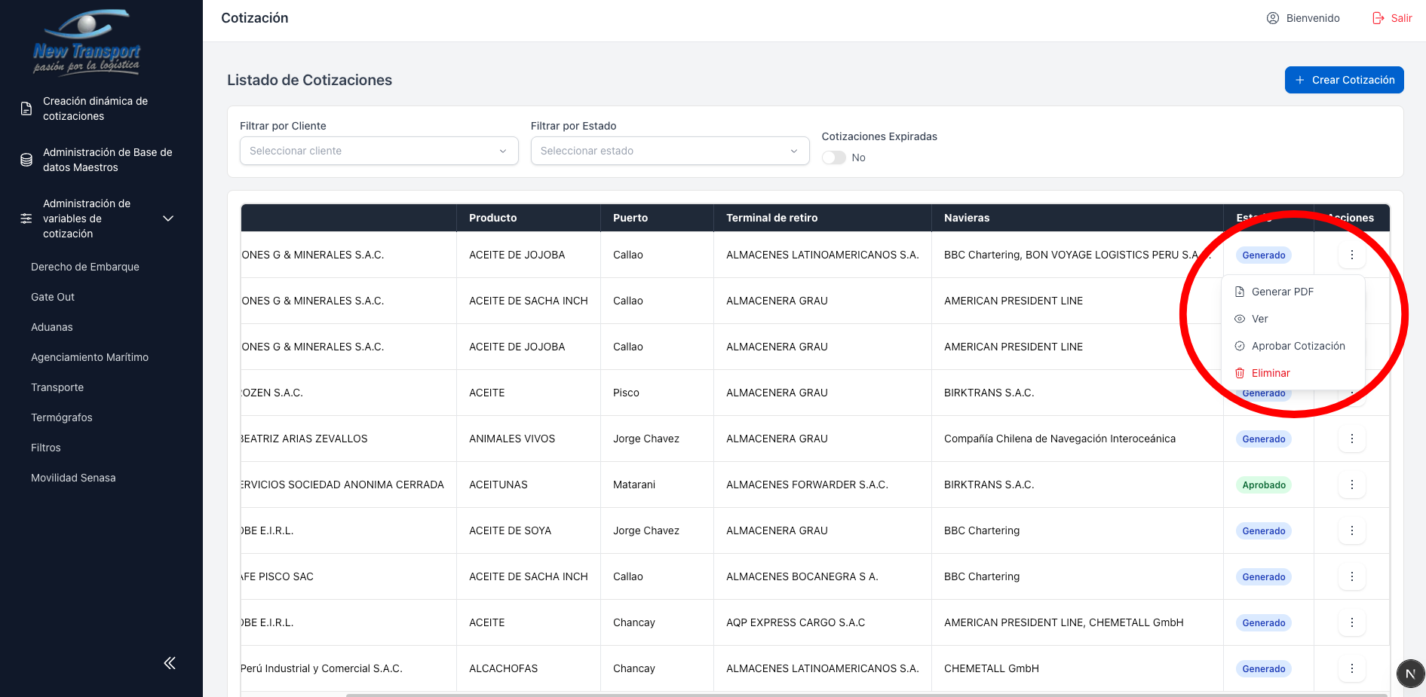Open the Derecho de Embarque sidebar link
The image size is (1426, 697).
pos(85,267)
